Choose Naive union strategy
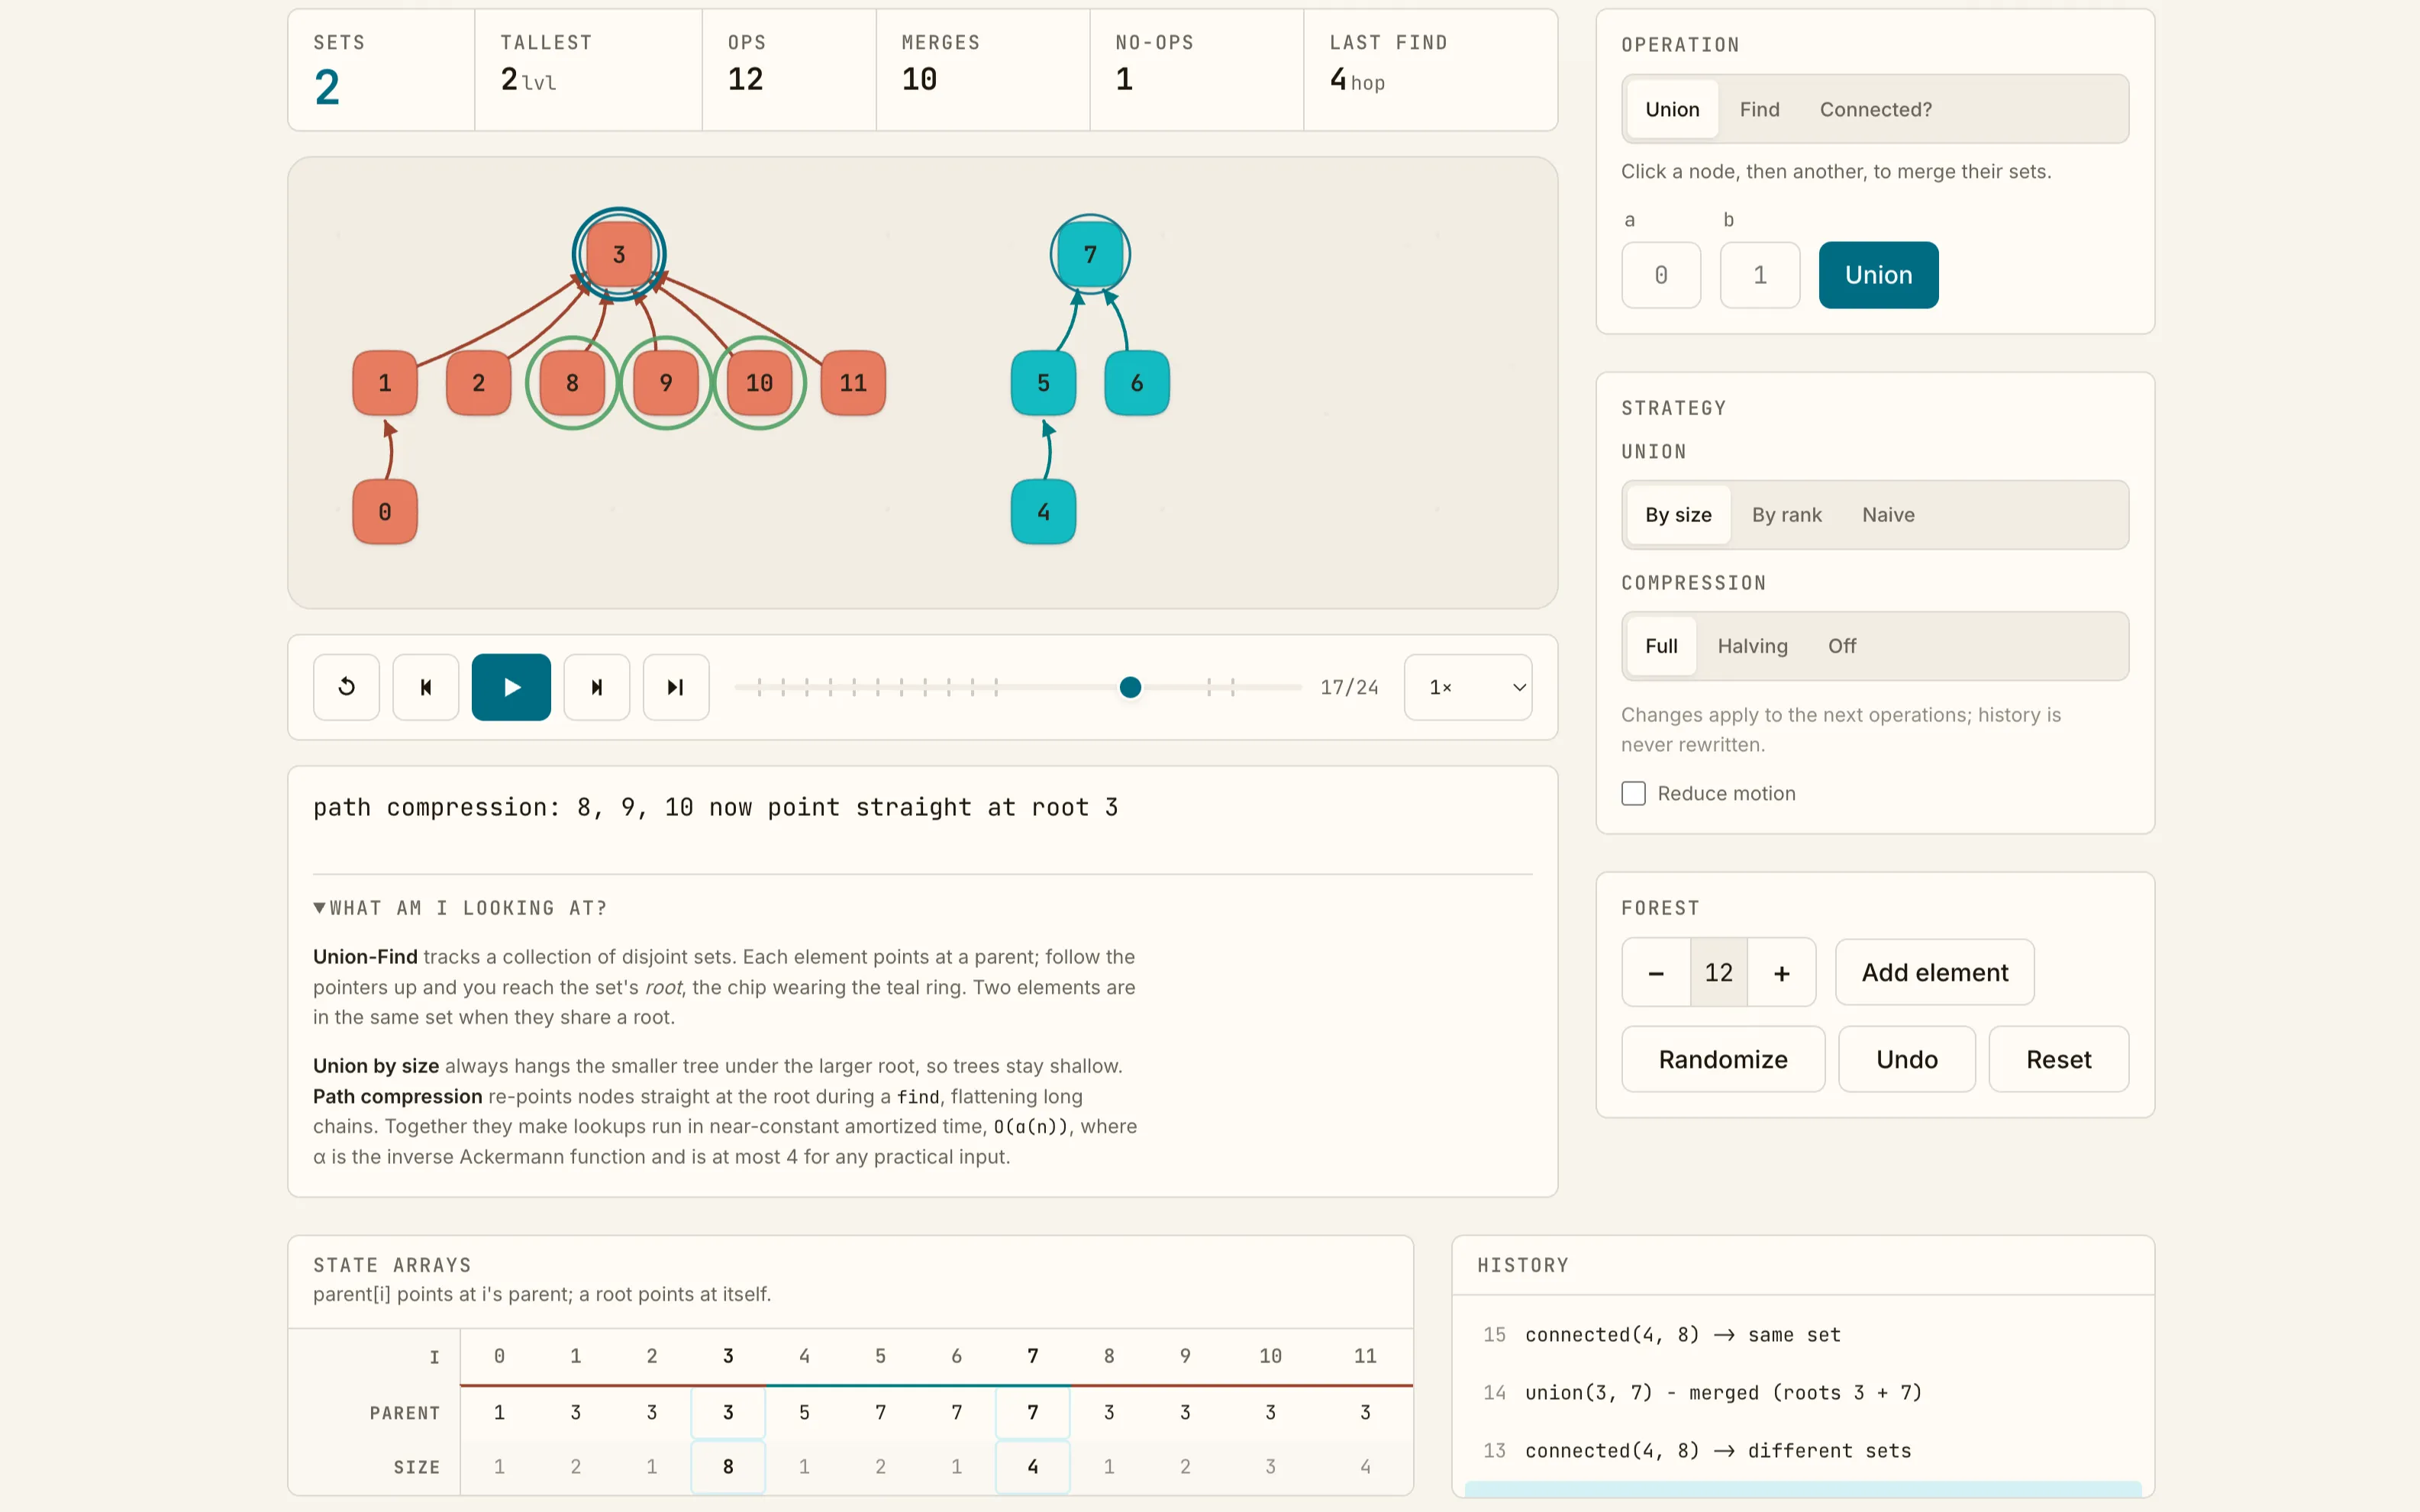The height and width of the screenshot is (1512, 2420). click(1888, 515)
